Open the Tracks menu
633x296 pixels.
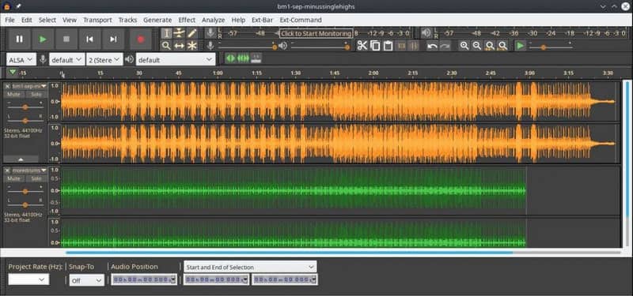click(x=127, y=20)
